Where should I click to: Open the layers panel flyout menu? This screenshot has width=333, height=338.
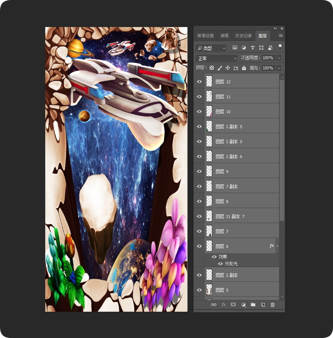tap(280, 36)
